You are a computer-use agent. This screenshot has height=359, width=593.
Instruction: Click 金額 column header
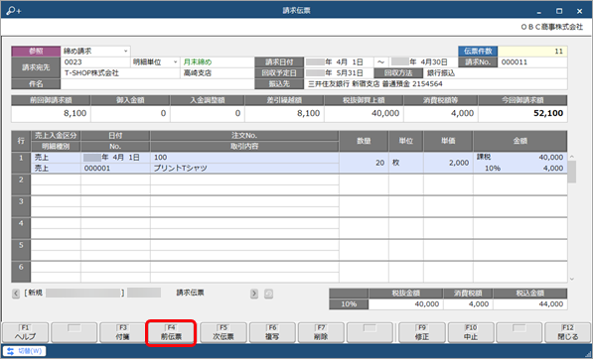tap(520, 141)
